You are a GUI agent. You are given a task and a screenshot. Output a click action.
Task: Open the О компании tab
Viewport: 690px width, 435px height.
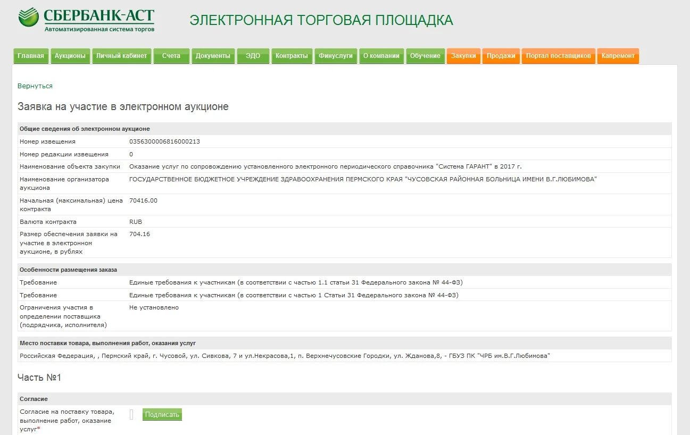[x=381, y=56]
